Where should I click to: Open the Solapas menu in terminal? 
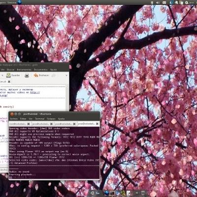tap(51, 119)
